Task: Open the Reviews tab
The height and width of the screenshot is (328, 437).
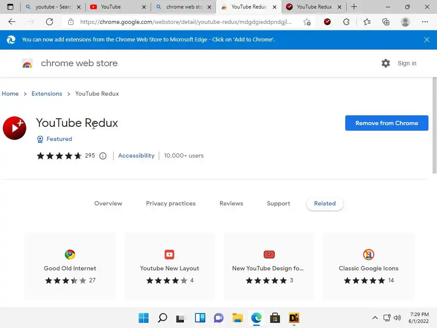Action: pyautogui.click(x=231, y=203)
